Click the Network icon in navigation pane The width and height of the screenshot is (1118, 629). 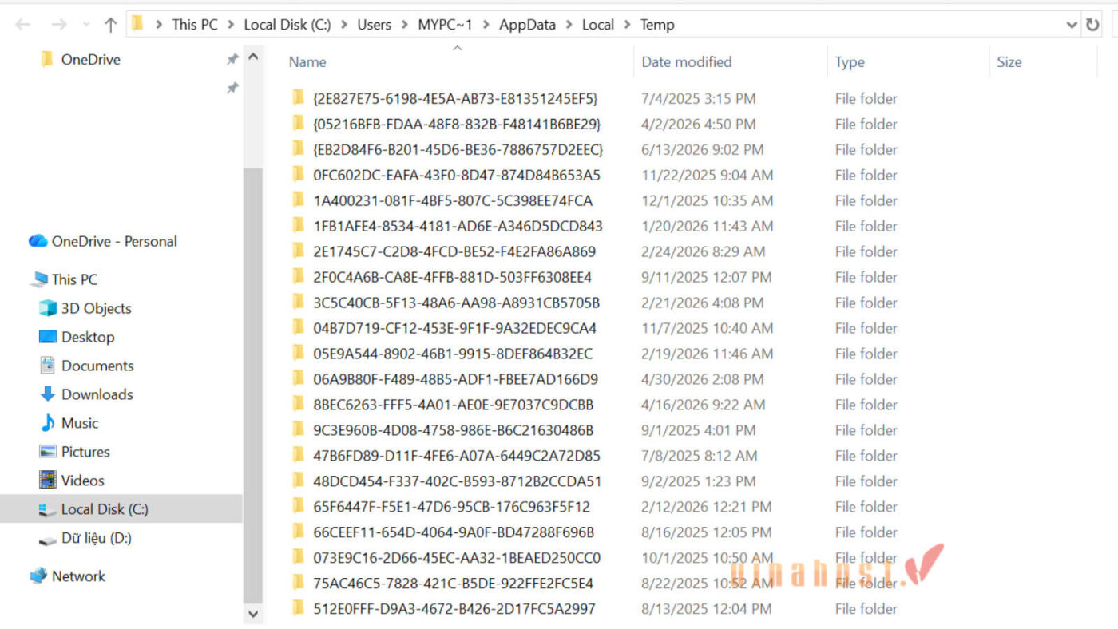[38, 576]
